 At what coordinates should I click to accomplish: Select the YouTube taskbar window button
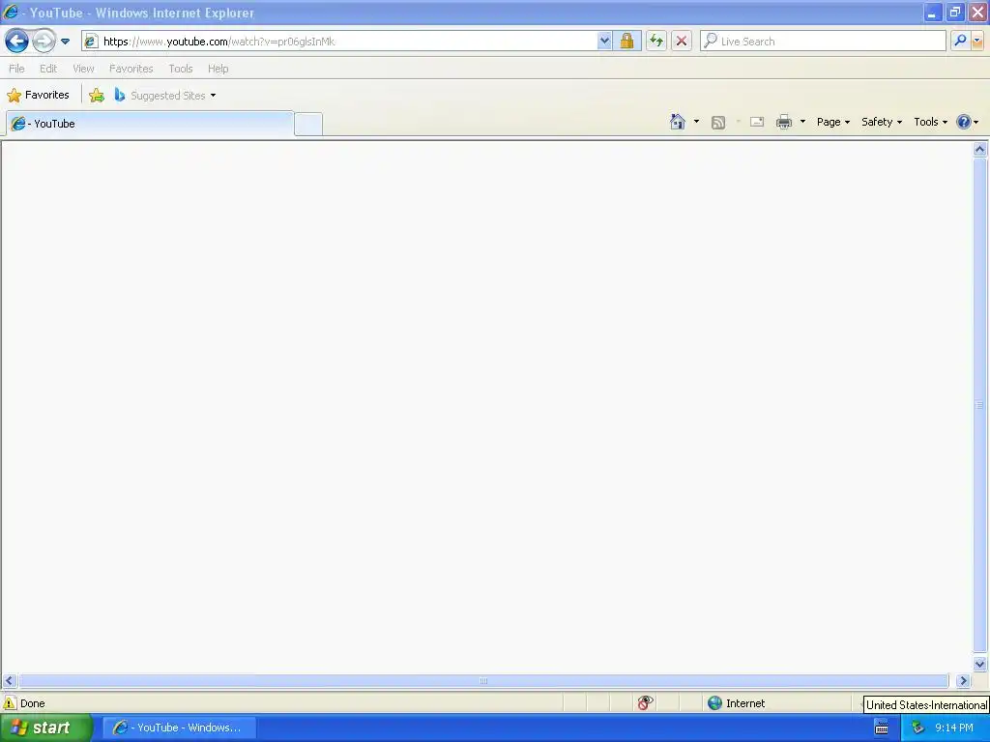pos(180,728)
